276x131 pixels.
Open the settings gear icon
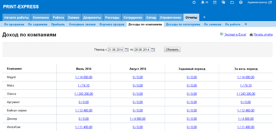(x=194, y=2)
